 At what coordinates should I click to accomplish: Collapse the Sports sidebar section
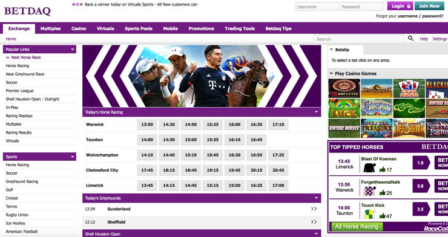(72, 157)
